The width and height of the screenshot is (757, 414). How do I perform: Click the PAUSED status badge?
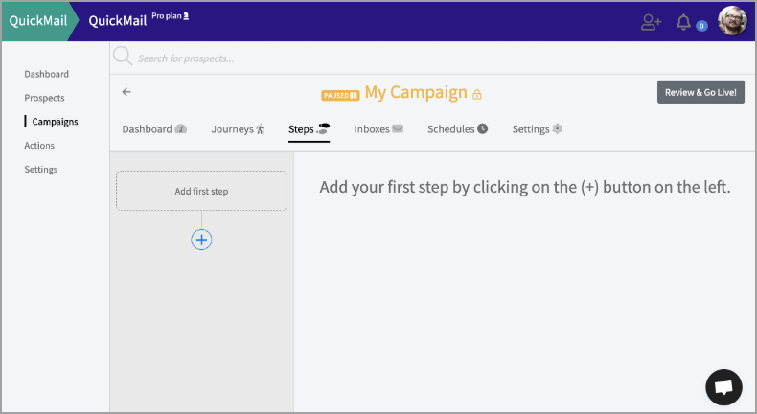click(340, 94)
